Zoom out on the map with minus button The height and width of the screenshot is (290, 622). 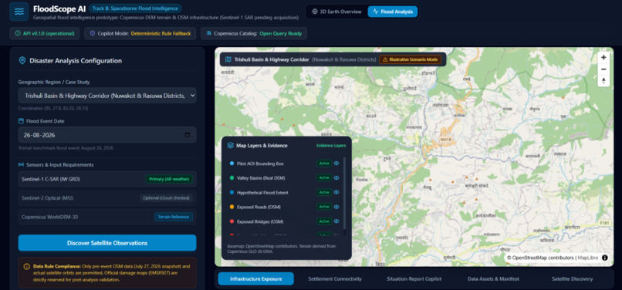(x=603, y=69)
